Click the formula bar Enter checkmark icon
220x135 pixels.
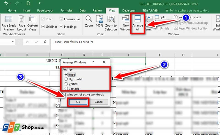(x=36, y=42)
